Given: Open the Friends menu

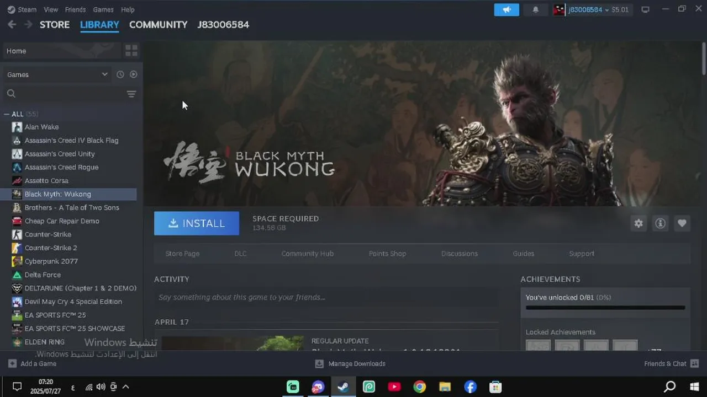Looking at the screenshot, I should (x=75, y=9).
